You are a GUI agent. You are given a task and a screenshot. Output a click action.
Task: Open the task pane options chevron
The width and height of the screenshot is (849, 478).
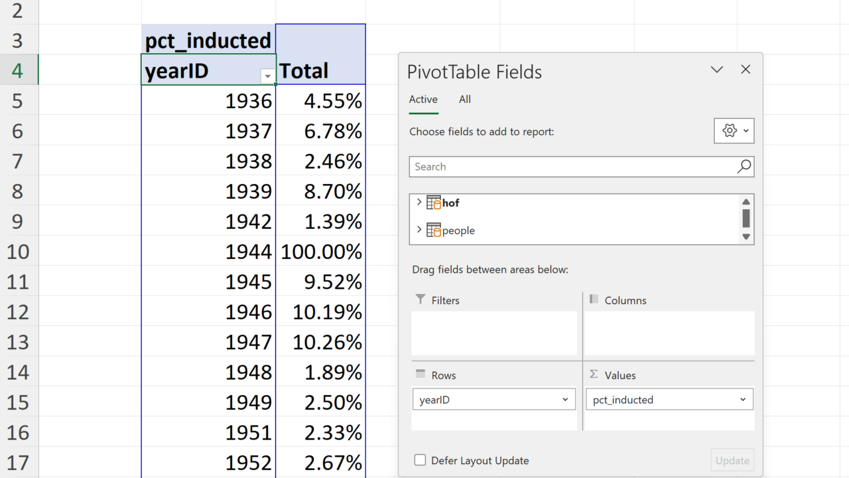tap(717, 70)
